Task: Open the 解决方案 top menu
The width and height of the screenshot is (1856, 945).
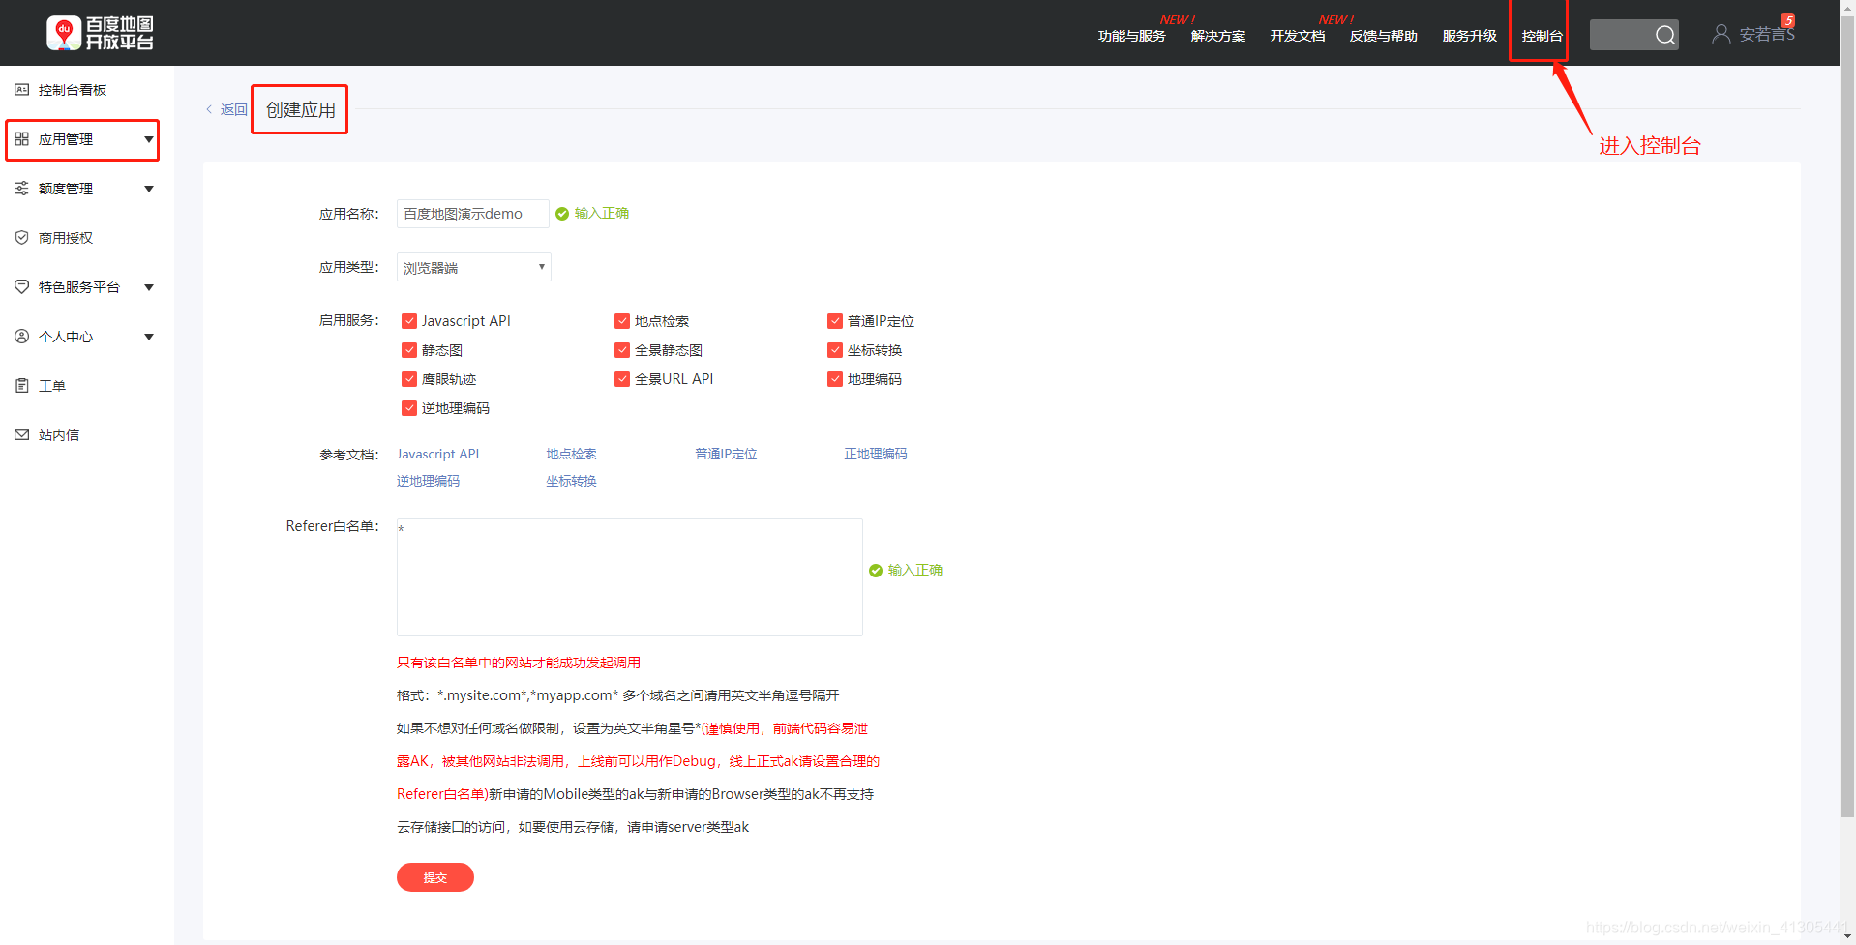Action: coord(1217,36)
